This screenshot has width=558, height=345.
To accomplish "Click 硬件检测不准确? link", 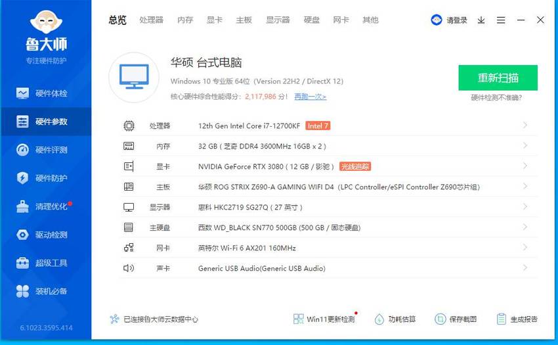I will pyautogui.click(x=496, y=98).
